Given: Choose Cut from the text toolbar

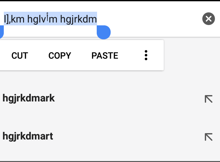Looking at the screenshot, I should (x=20, y=56).
